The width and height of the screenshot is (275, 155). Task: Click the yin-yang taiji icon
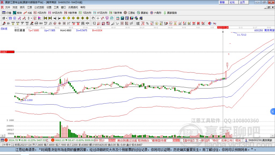pyautogui.click(x=210, y=23)
